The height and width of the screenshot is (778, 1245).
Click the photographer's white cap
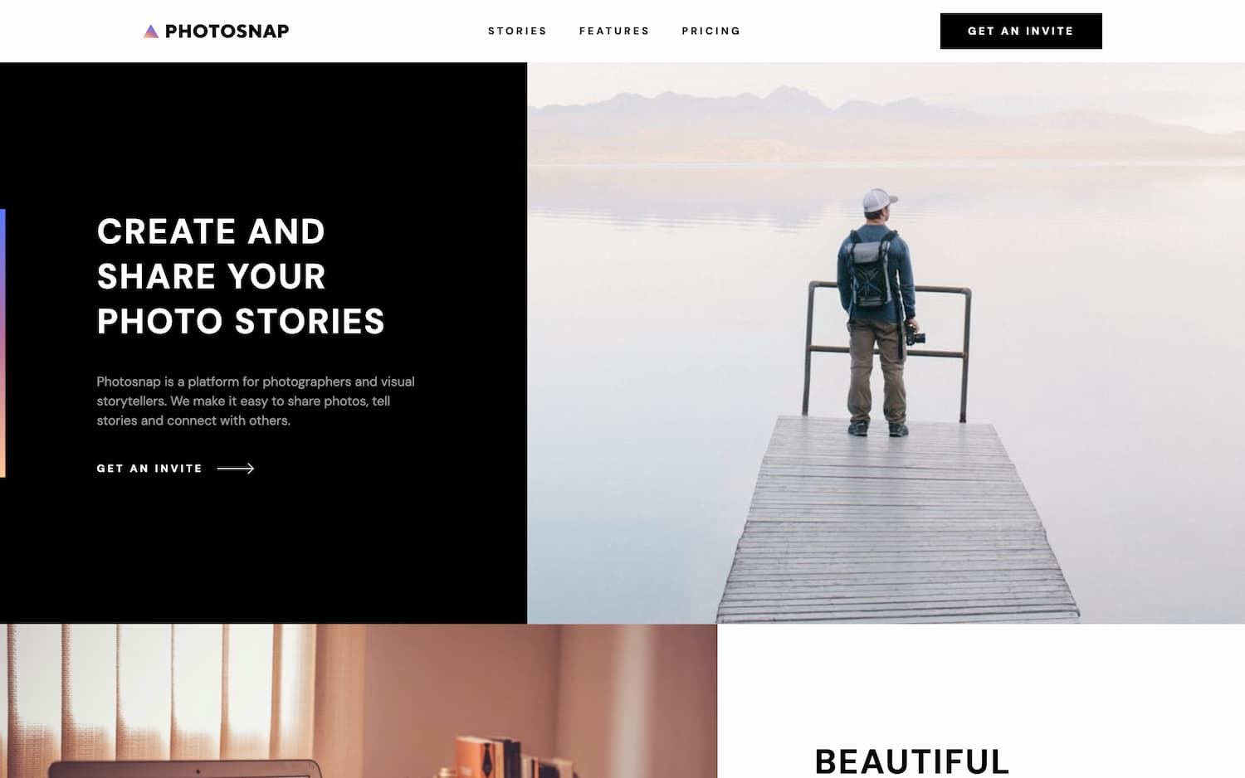(x=878, y=200)
